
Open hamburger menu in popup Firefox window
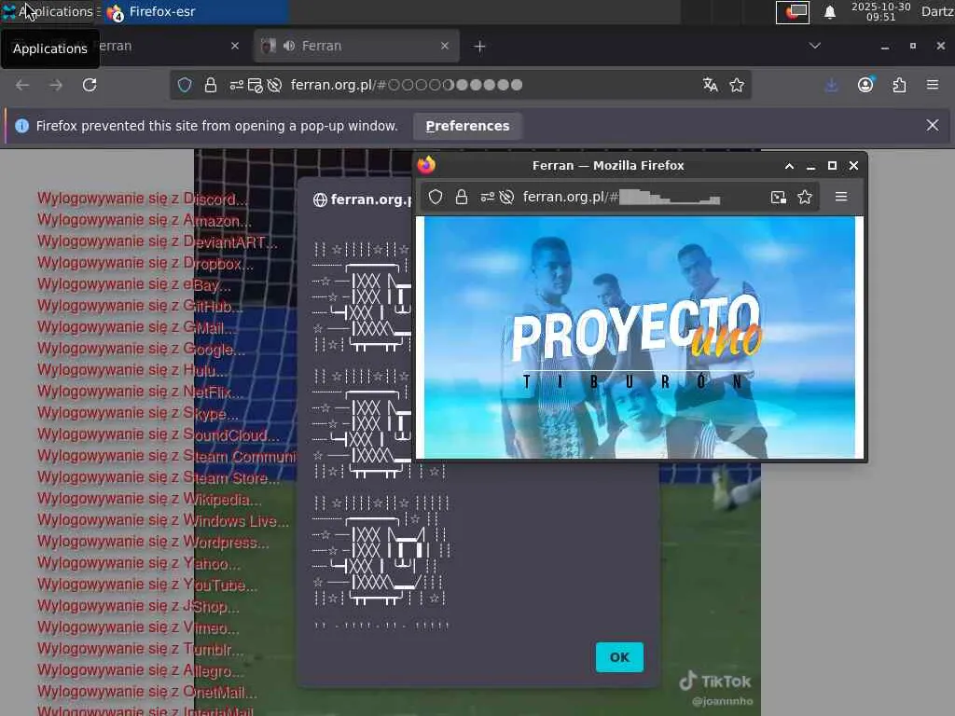pyautogui.click(x=841, y=197)
